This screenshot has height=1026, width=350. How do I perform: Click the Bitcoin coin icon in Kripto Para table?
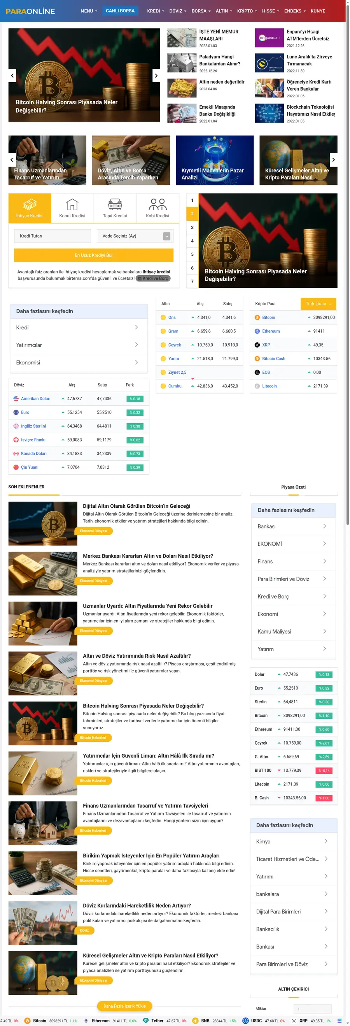[x=257, y=317]
